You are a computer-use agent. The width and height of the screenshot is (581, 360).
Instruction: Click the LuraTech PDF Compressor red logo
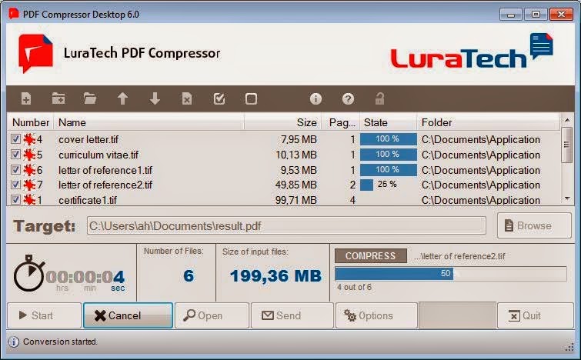(35, 54)
